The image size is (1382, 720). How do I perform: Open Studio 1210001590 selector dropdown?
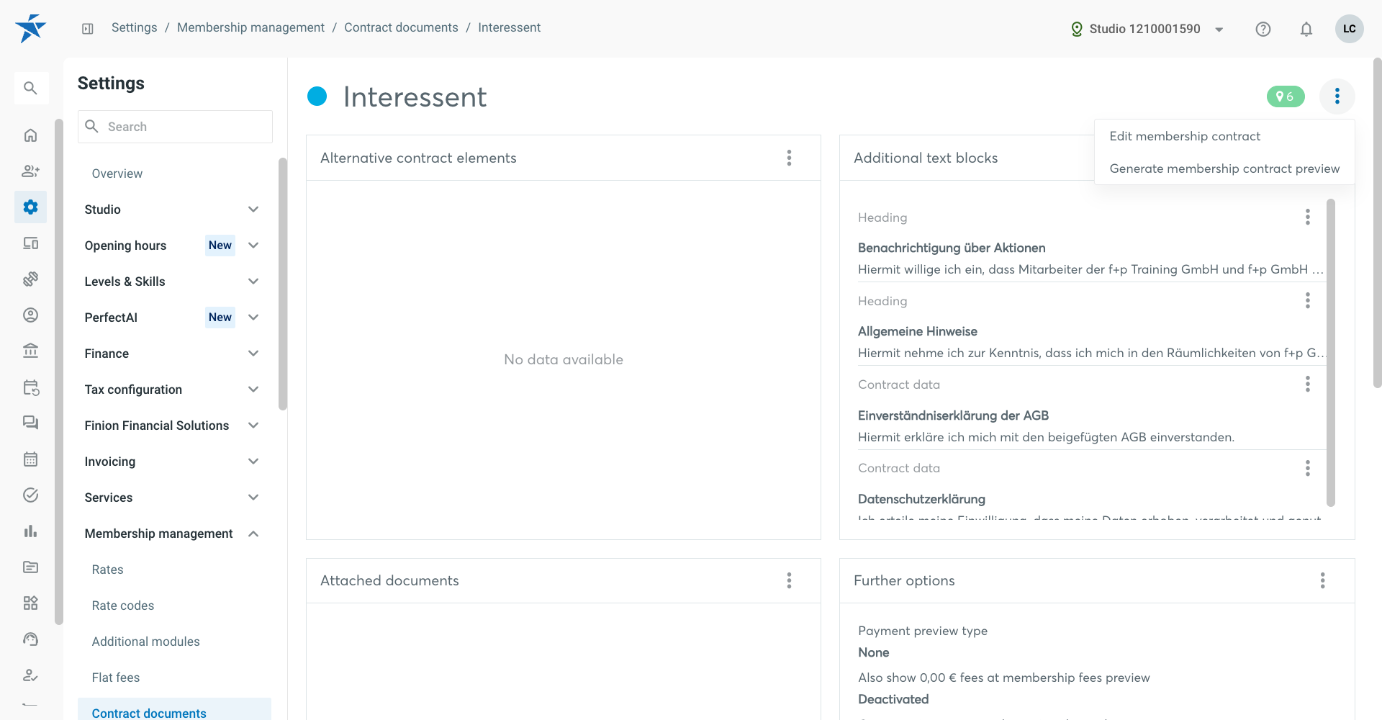coord(1147,29)
